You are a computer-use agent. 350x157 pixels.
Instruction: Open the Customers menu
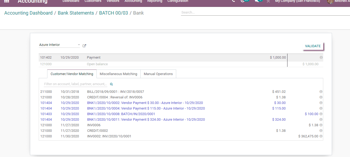tap(93, 1)
